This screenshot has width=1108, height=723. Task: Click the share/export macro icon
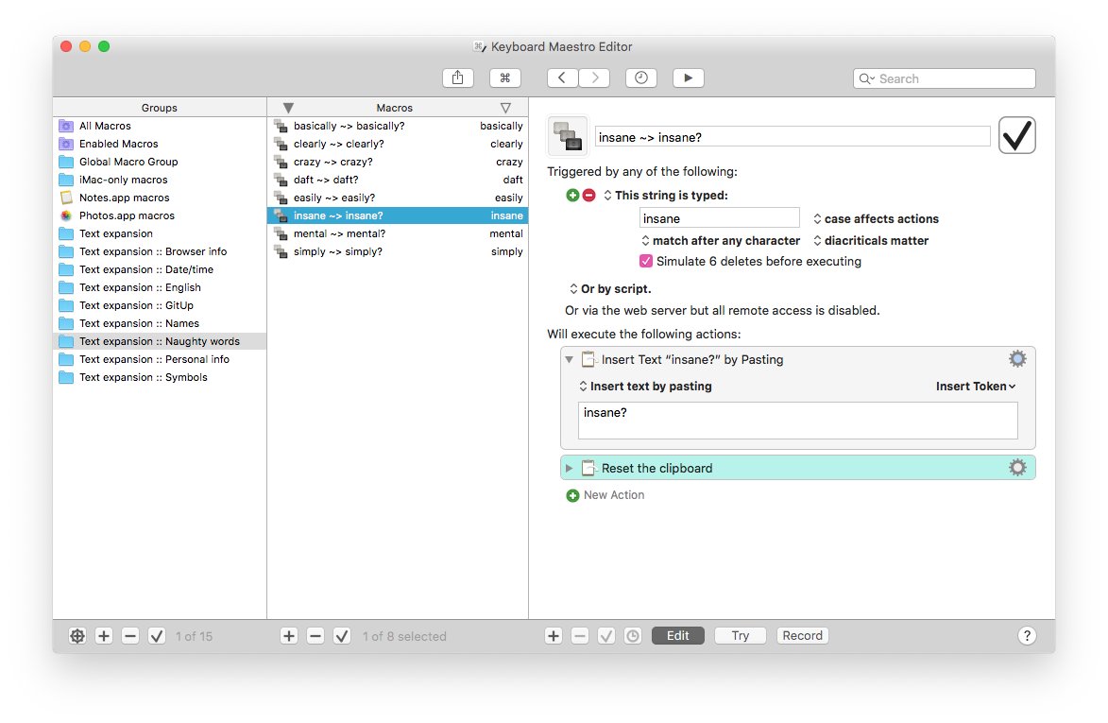point(458,77)
